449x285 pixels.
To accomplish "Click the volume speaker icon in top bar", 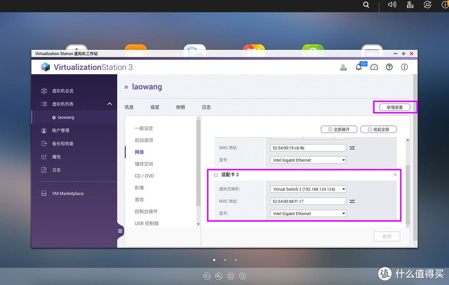I will click(x=392, y=5).
